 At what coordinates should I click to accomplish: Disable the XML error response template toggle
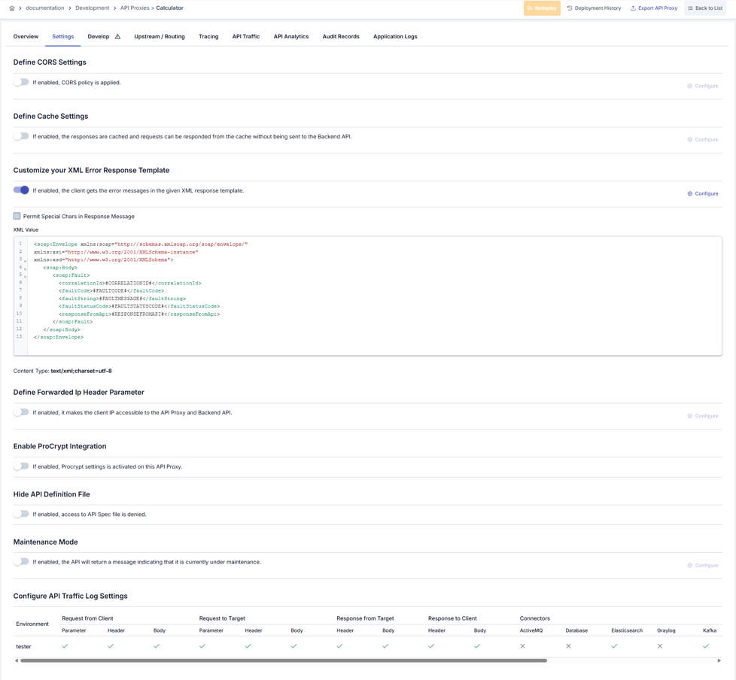pyautogui.click(x=21, y=190)
